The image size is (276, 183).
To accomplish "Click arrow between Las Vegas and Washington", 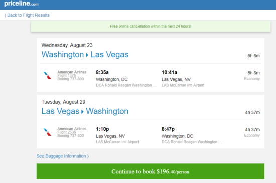I will coord(82,112).
